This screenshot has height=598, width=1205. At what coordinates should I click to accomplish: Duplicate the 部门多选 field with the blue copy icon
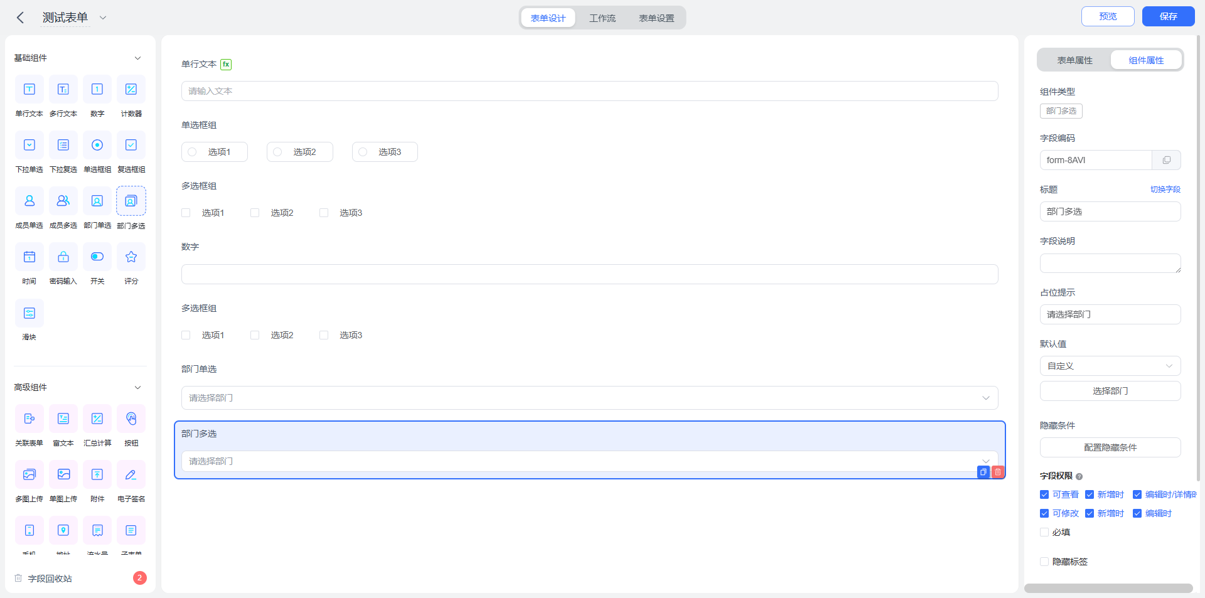[983, 472]
